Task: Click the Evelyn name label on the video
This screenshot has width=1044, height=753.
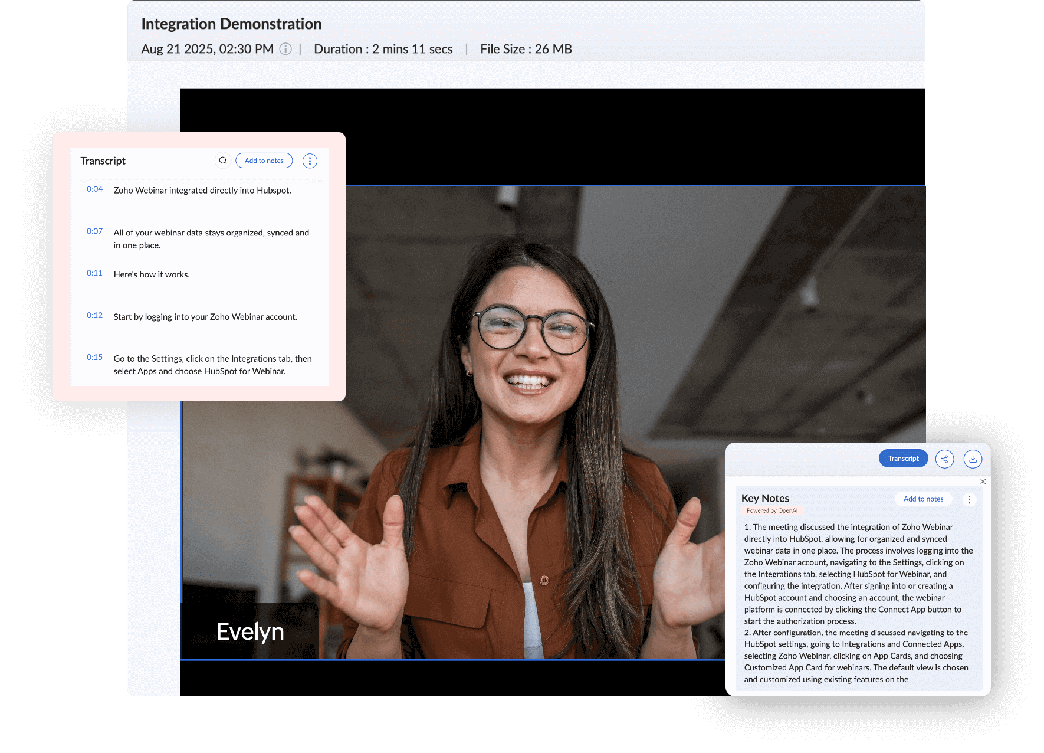Action: [x=249, y=631]
